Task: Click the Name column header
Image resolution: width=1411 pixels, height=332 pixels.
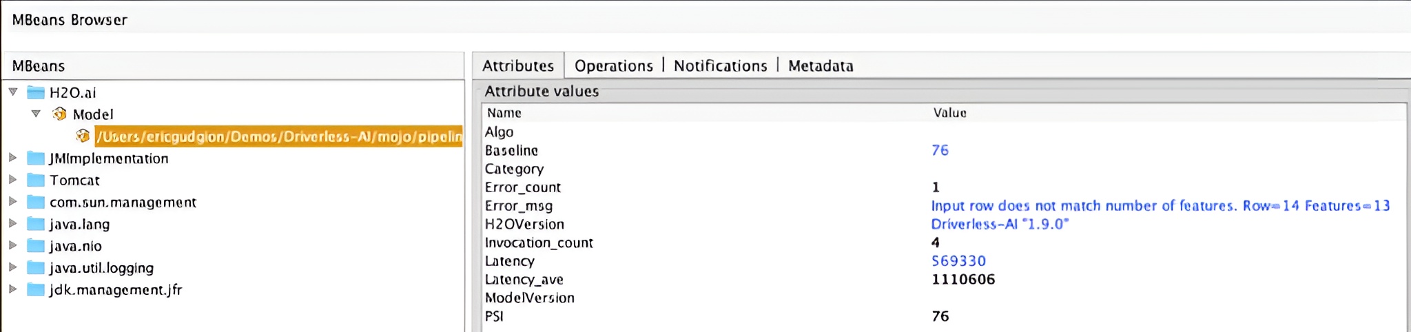Action: 504,113
